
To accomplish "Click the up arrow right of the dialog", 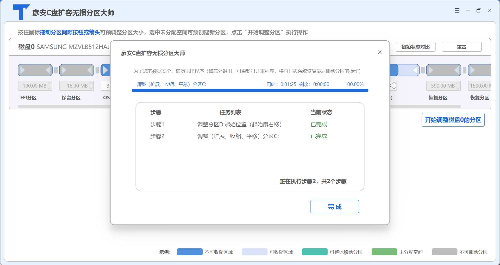I will click(x=394, y=83).
